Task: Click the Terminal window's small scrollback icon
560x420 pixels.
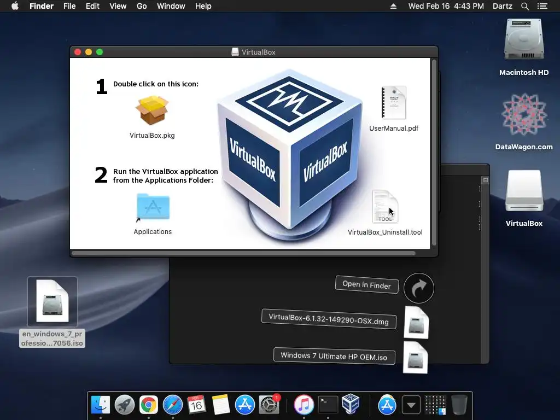Action: tap(486, 180)
